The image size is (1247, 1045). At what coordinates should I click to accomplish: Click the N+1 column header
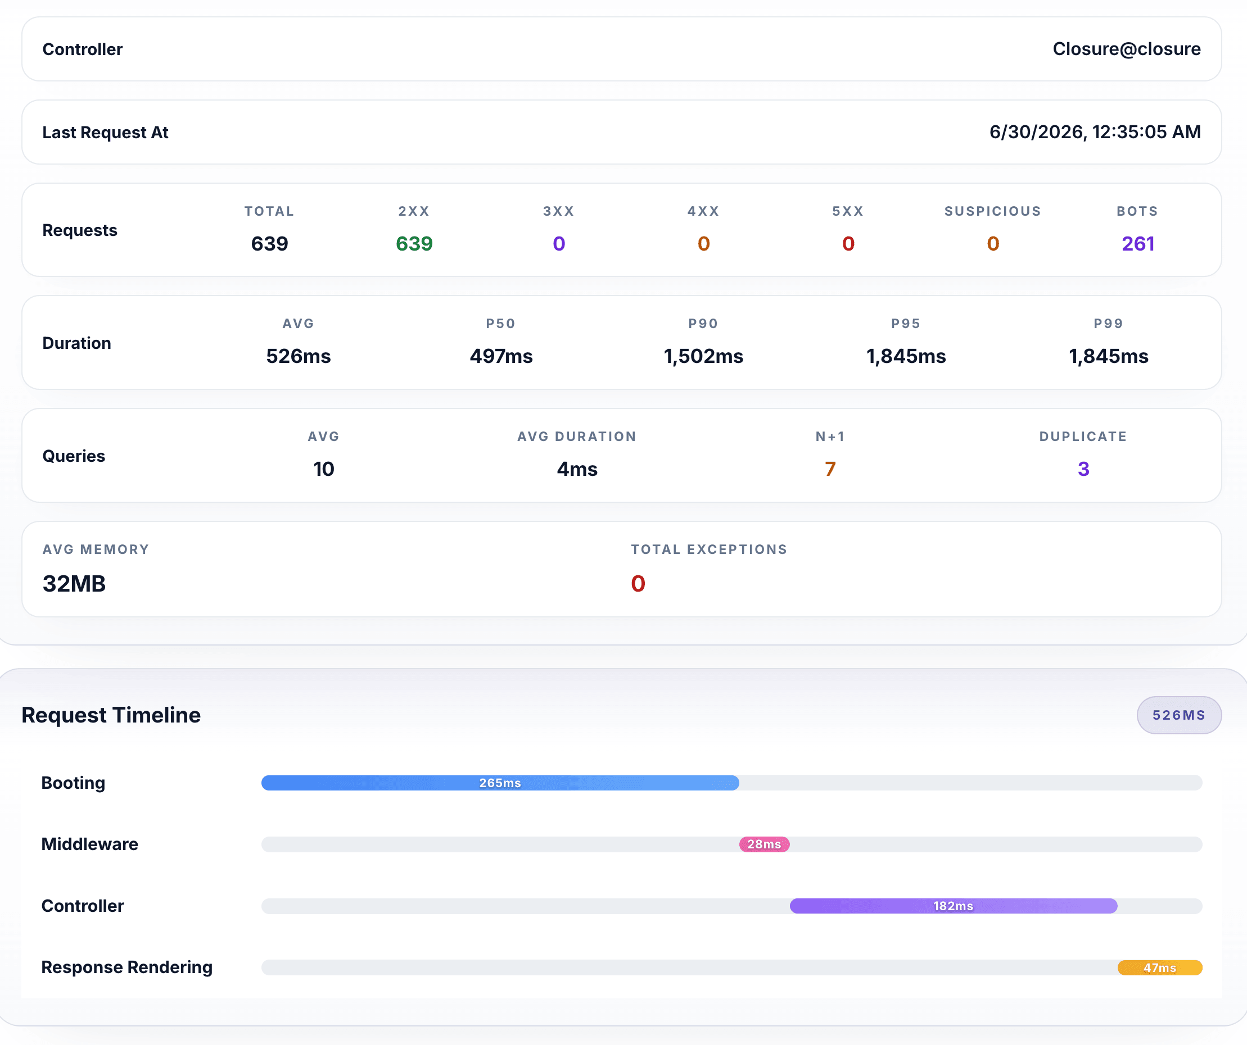[x=830, y=437]
